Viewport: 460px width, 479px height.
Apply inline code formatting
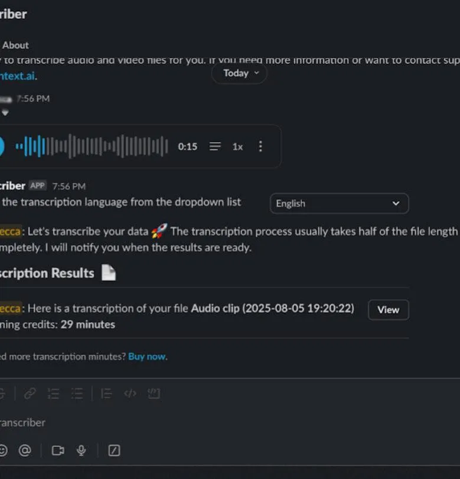point(130,393)
